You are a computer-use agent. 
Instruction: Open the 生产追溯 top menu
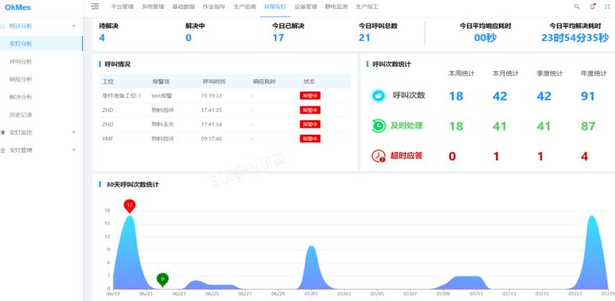pyautogui.click(x=244, y=7)
